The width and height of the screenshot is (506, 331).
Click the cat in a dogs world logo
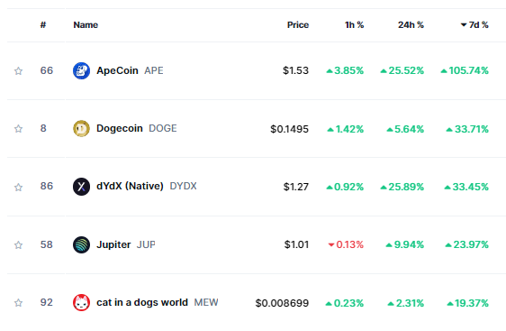click(81, 302)
